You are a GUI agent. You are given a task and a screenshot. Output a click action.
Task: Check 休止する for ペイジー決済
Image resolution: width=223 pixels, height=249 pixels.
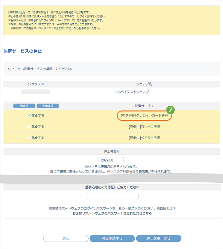click(29, 138)
